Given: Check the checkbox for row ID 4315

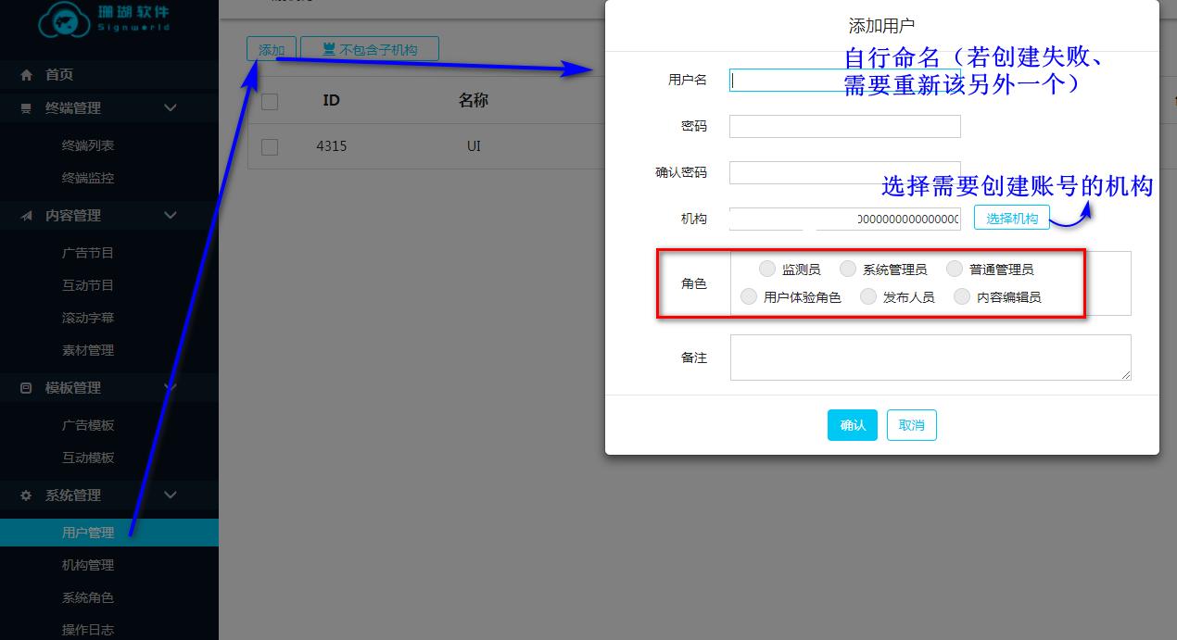Looking at the screenshot, I should (x=270, y=145).
